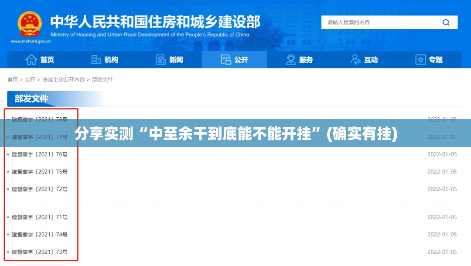Click the building icon beside 机构
The height and width of the screenshot is (266, 471).
coord(96,60)
